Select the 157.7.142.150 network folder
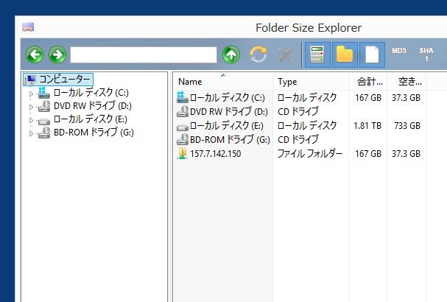The image size is (447, 302). tap(216, 154)
